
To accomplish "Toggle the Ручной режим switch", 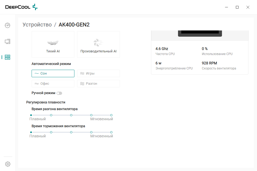I will point(59,93).
